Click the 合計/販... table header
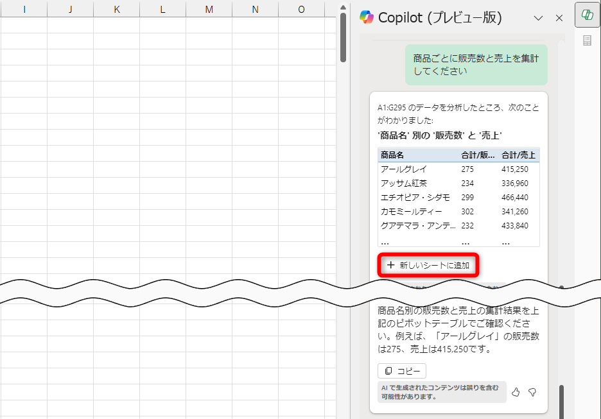Image resolution: width=601 pixels, height=419 pixels. 478,155
